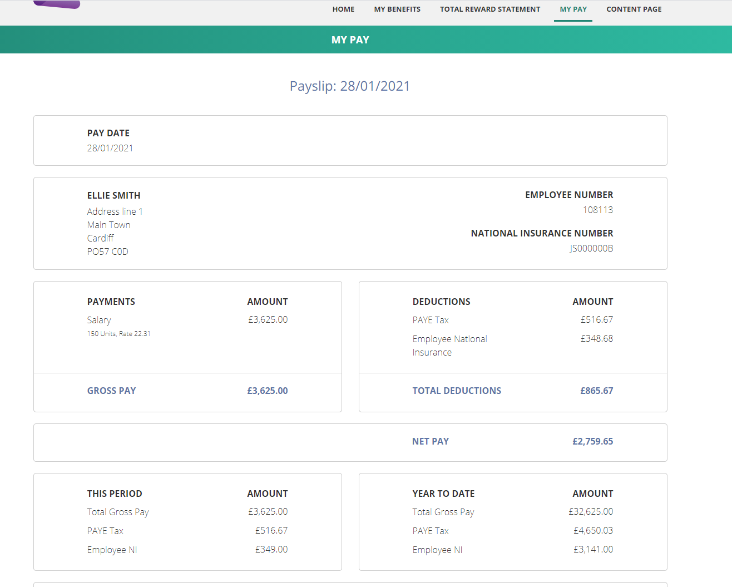Select employee number 108113
The image size is (732, 587).
598,210
